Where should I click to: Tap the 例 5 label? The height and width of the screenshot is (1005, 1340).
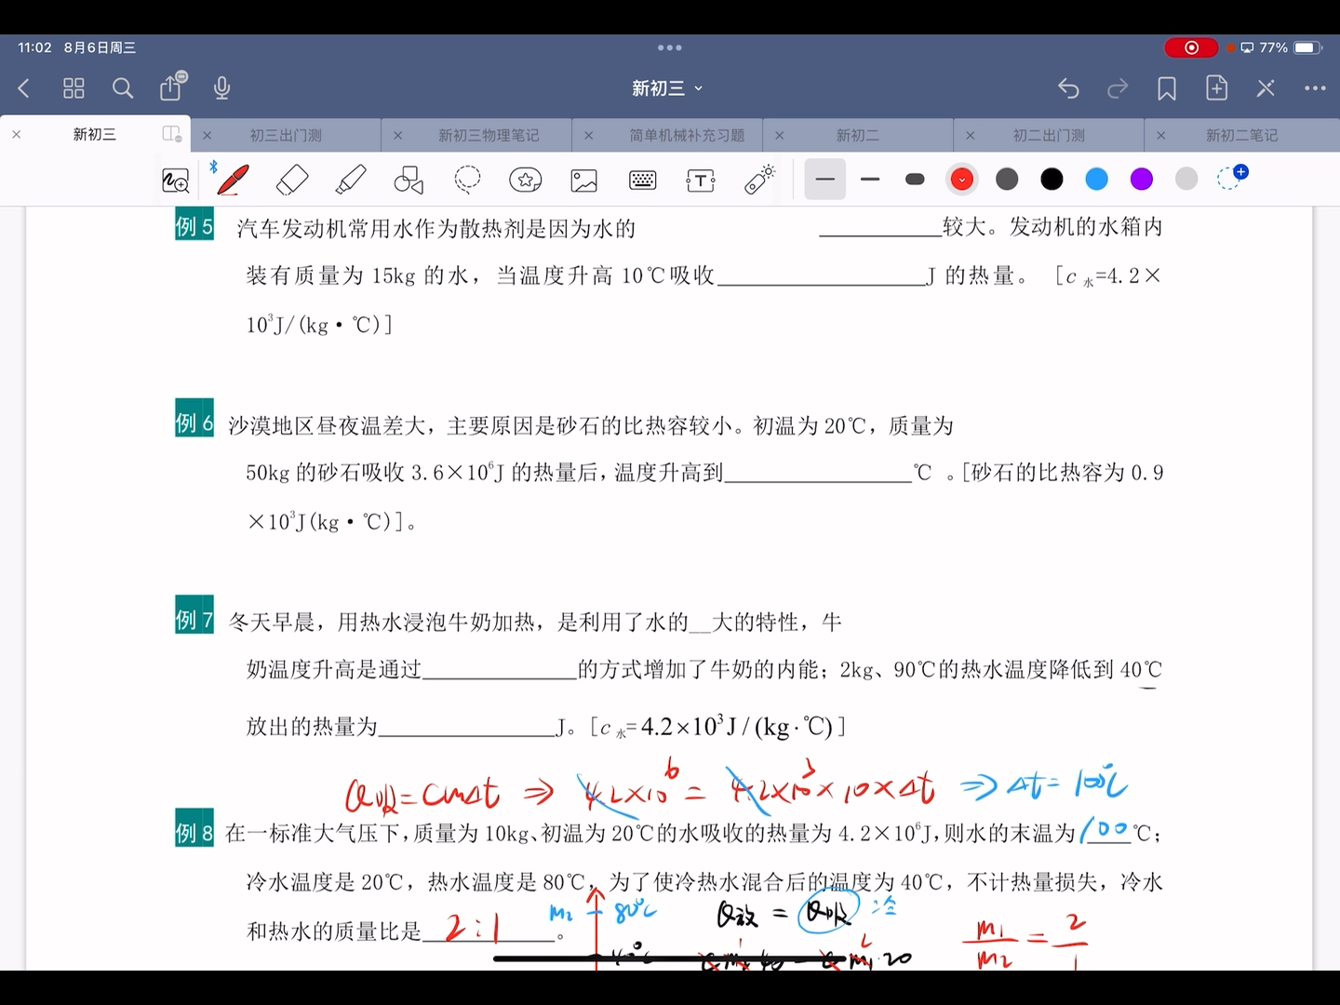click(194, 225)
